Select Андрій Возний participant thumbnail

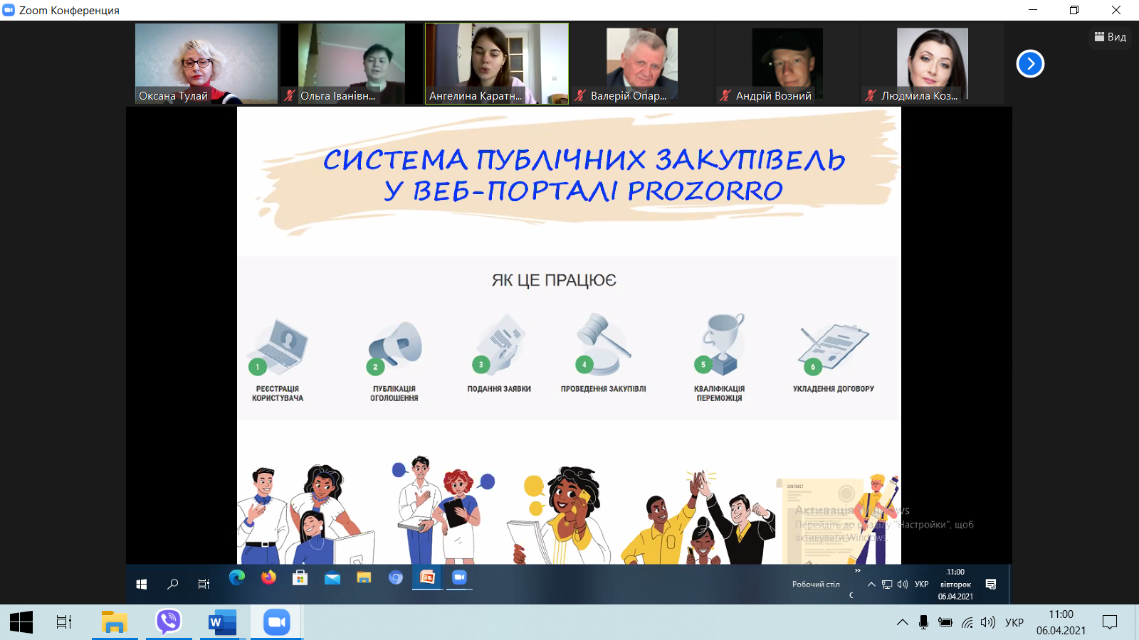[x=787, y=63]
